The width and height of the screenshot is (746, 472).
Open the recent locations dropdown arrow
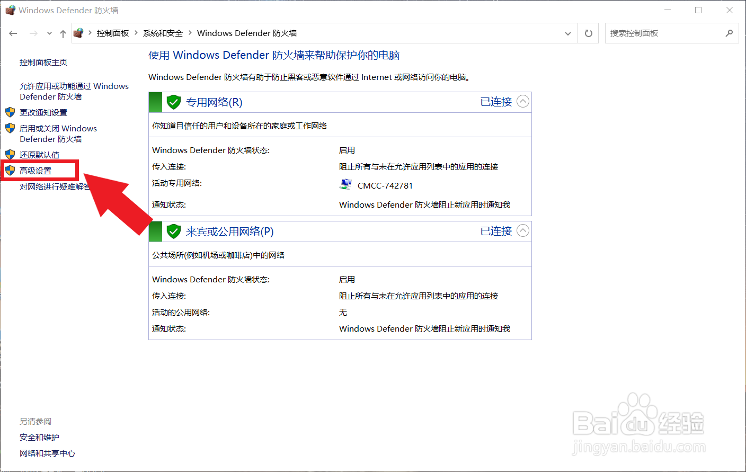coord(49,33)
